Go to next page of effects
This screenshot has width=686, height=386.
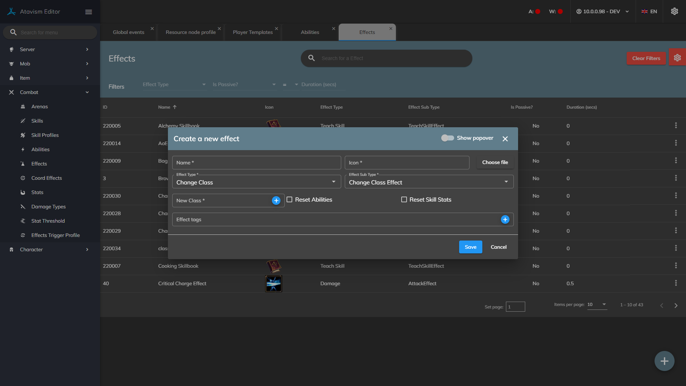(x=676, y=306)
